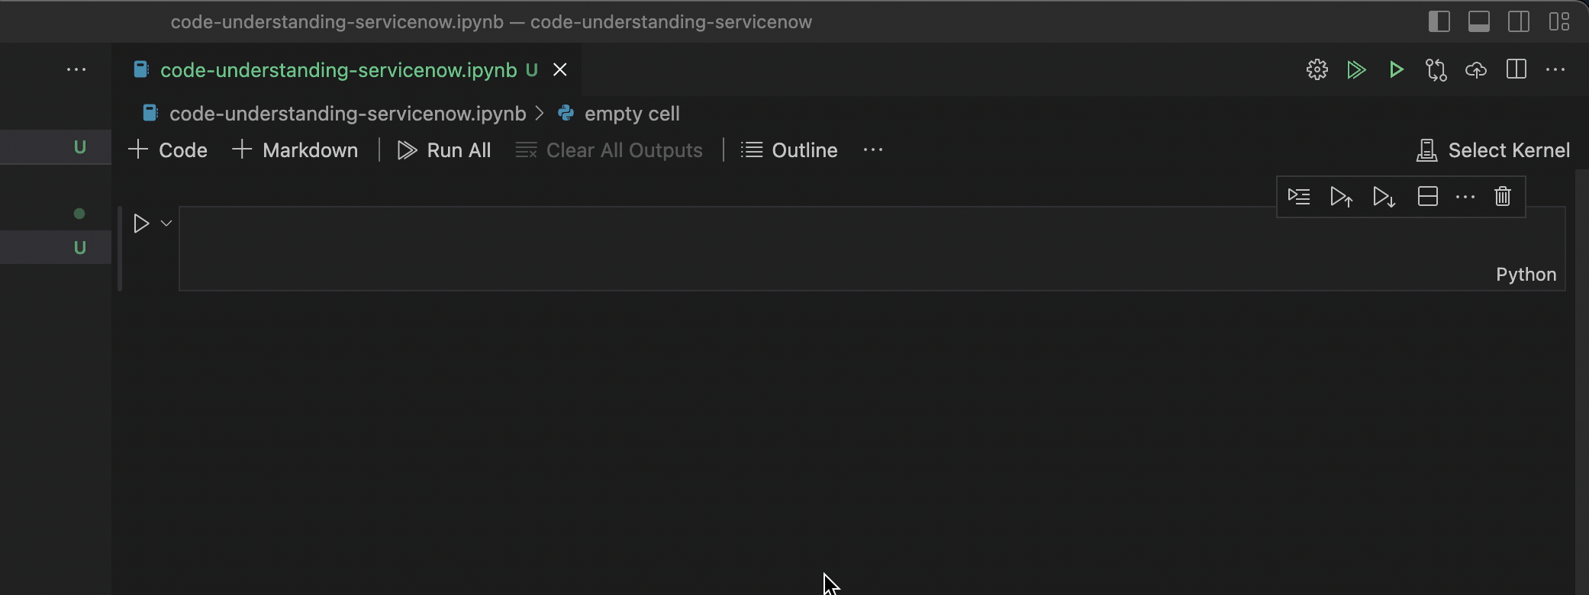Viewport: 1589px width, 595px height.
Task: Click the cloud upload icon
Action: pos(1475,70)
